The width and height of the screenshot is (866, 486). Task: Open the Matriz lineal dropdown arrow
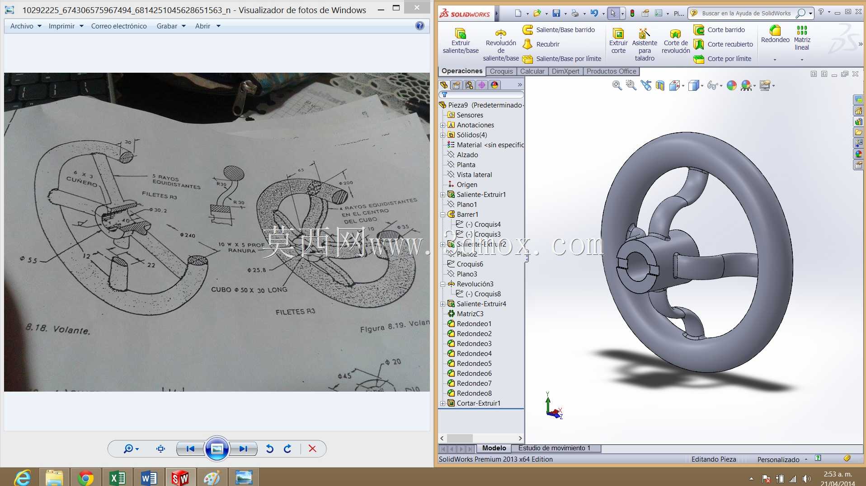tap(802, 60)
